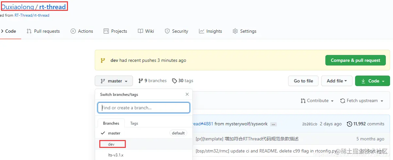Click the Projects board icon

[x=106, y=31]
